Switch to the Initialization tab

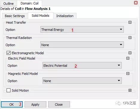[65, 16]
